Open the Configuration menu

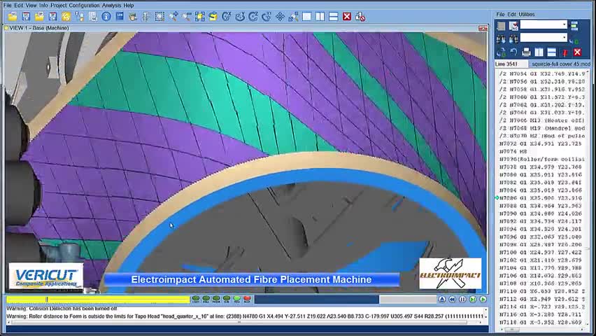[84, 6]
